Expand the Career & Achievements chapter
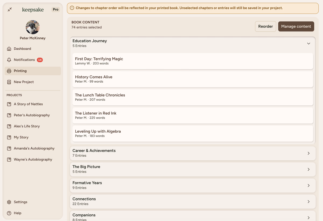This screenshot has height=221, width=323. [x=308, y=153]
